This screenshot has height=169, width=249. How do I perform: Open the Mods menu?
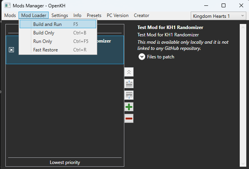tap(10, 15)
